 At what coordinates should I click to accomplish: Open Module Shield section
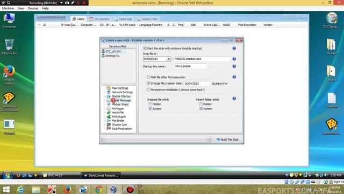pos(120,104)
